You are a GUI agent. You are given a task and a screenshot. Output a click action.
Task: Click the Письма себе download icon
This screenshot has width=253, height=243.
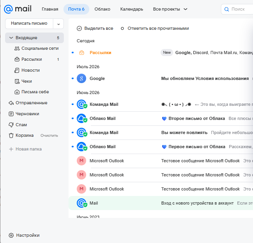click(x=17, y=92)
